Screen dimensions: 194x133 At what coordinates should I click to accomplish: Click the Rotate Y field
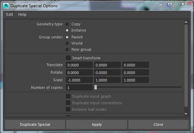point(107,72)
